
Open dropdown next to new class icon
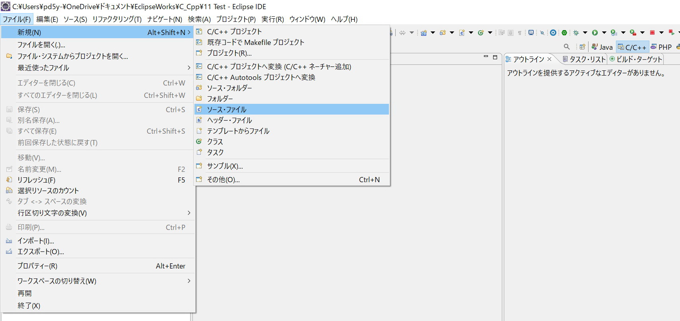click(x=490, y=33)
